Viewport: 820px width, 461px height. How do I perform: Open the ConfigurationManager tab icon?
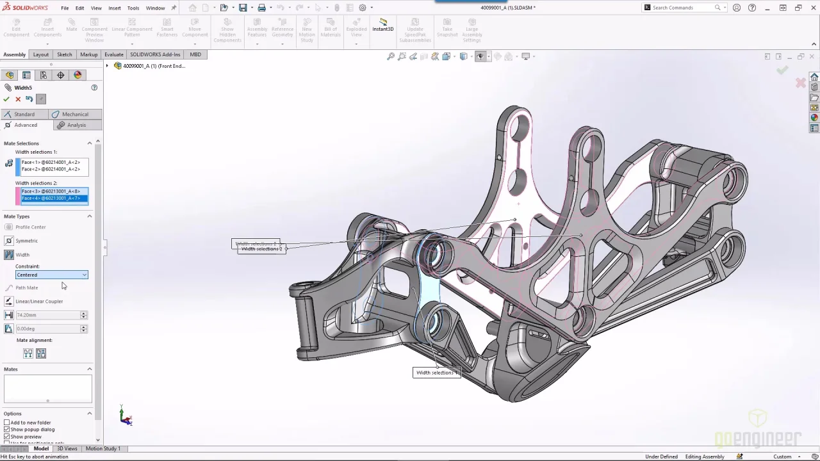(44, 75)
